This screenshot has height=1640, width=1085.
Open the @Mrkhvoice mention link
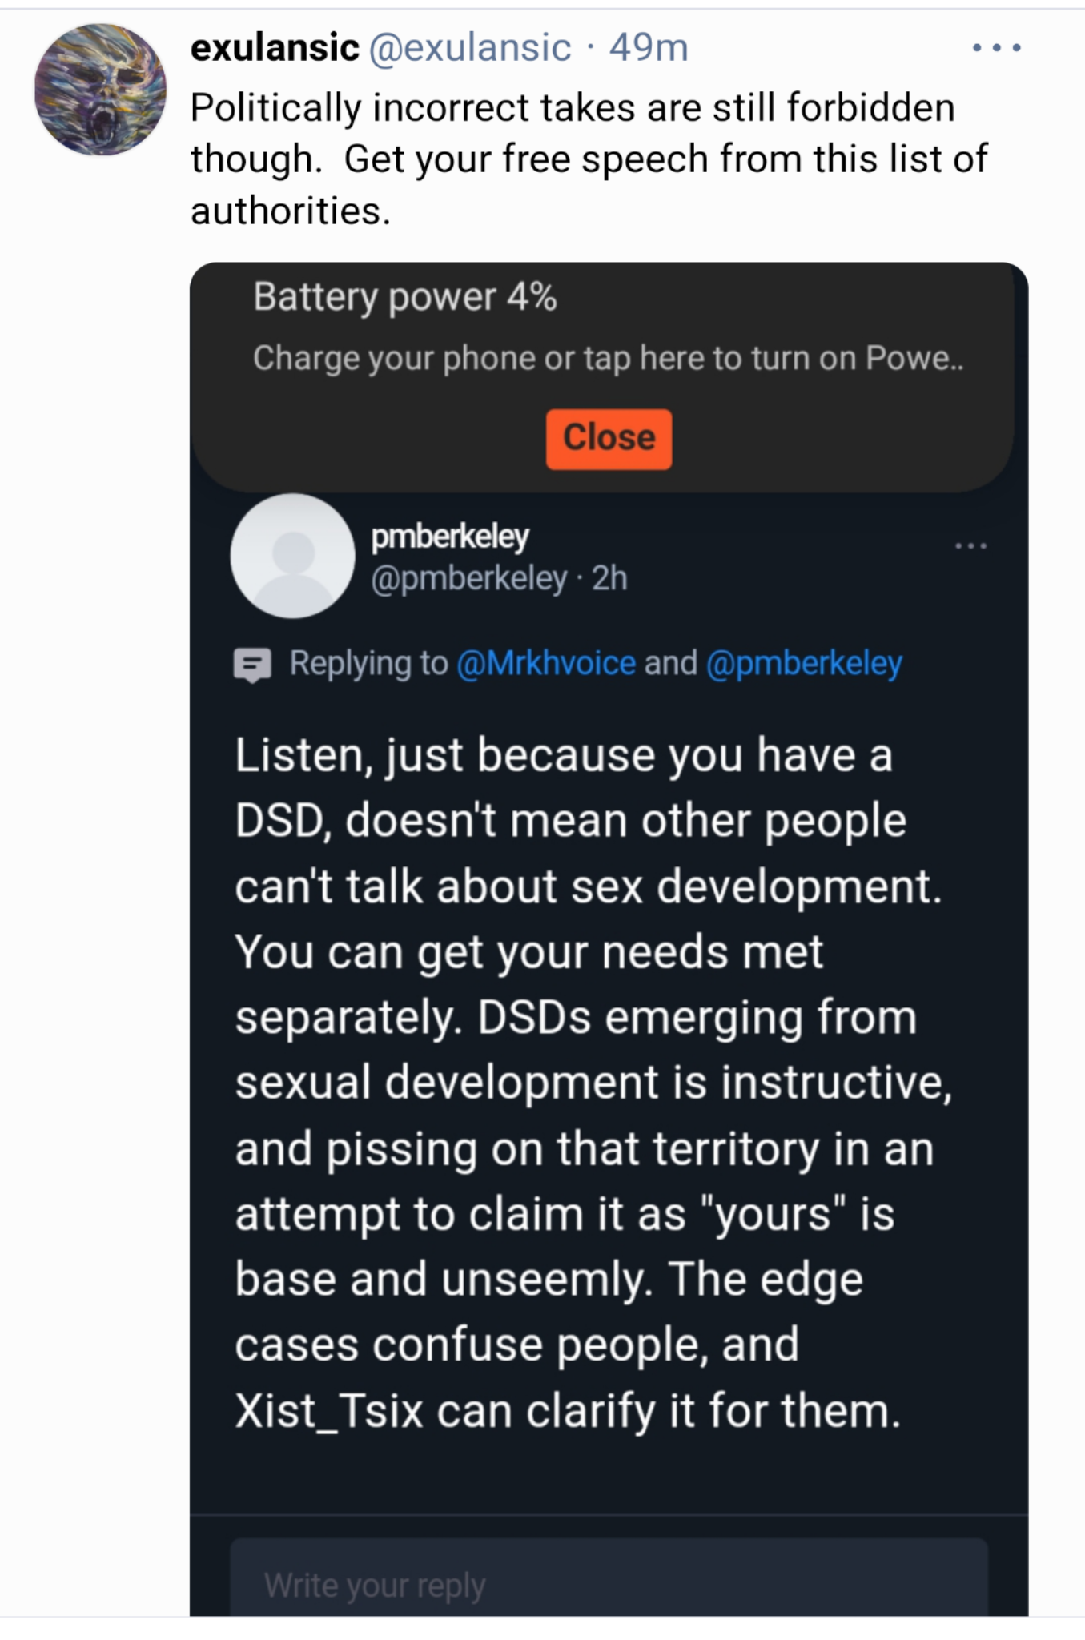(546, 663)
